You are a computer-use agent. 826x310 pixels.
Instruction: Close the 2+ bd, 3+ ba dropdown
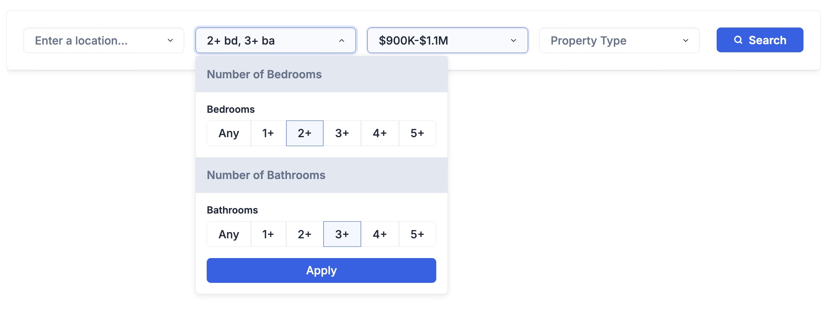tap(276, 40)
